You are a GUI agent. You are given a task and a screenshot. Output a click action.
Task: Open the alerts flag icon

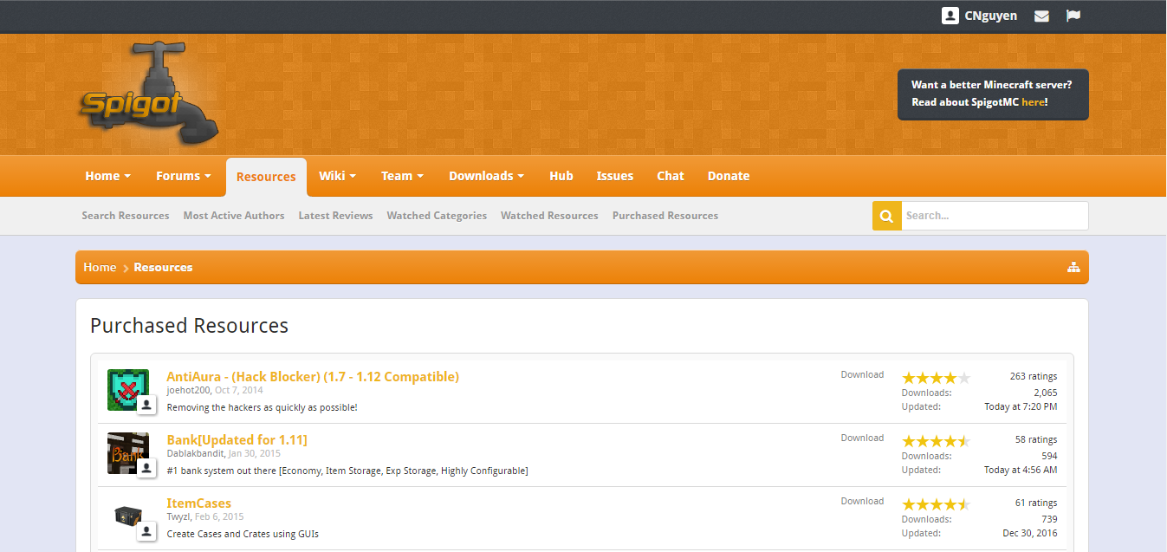[x=1073, y=16]
